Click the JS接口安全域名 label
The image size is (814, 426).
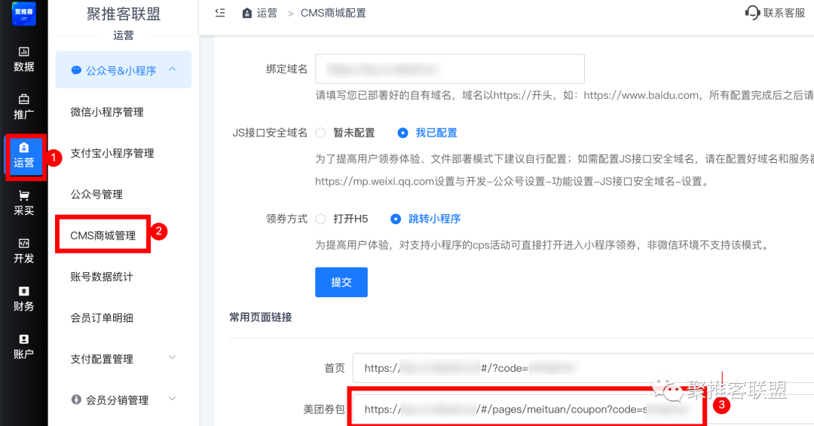tap(270, 133)
